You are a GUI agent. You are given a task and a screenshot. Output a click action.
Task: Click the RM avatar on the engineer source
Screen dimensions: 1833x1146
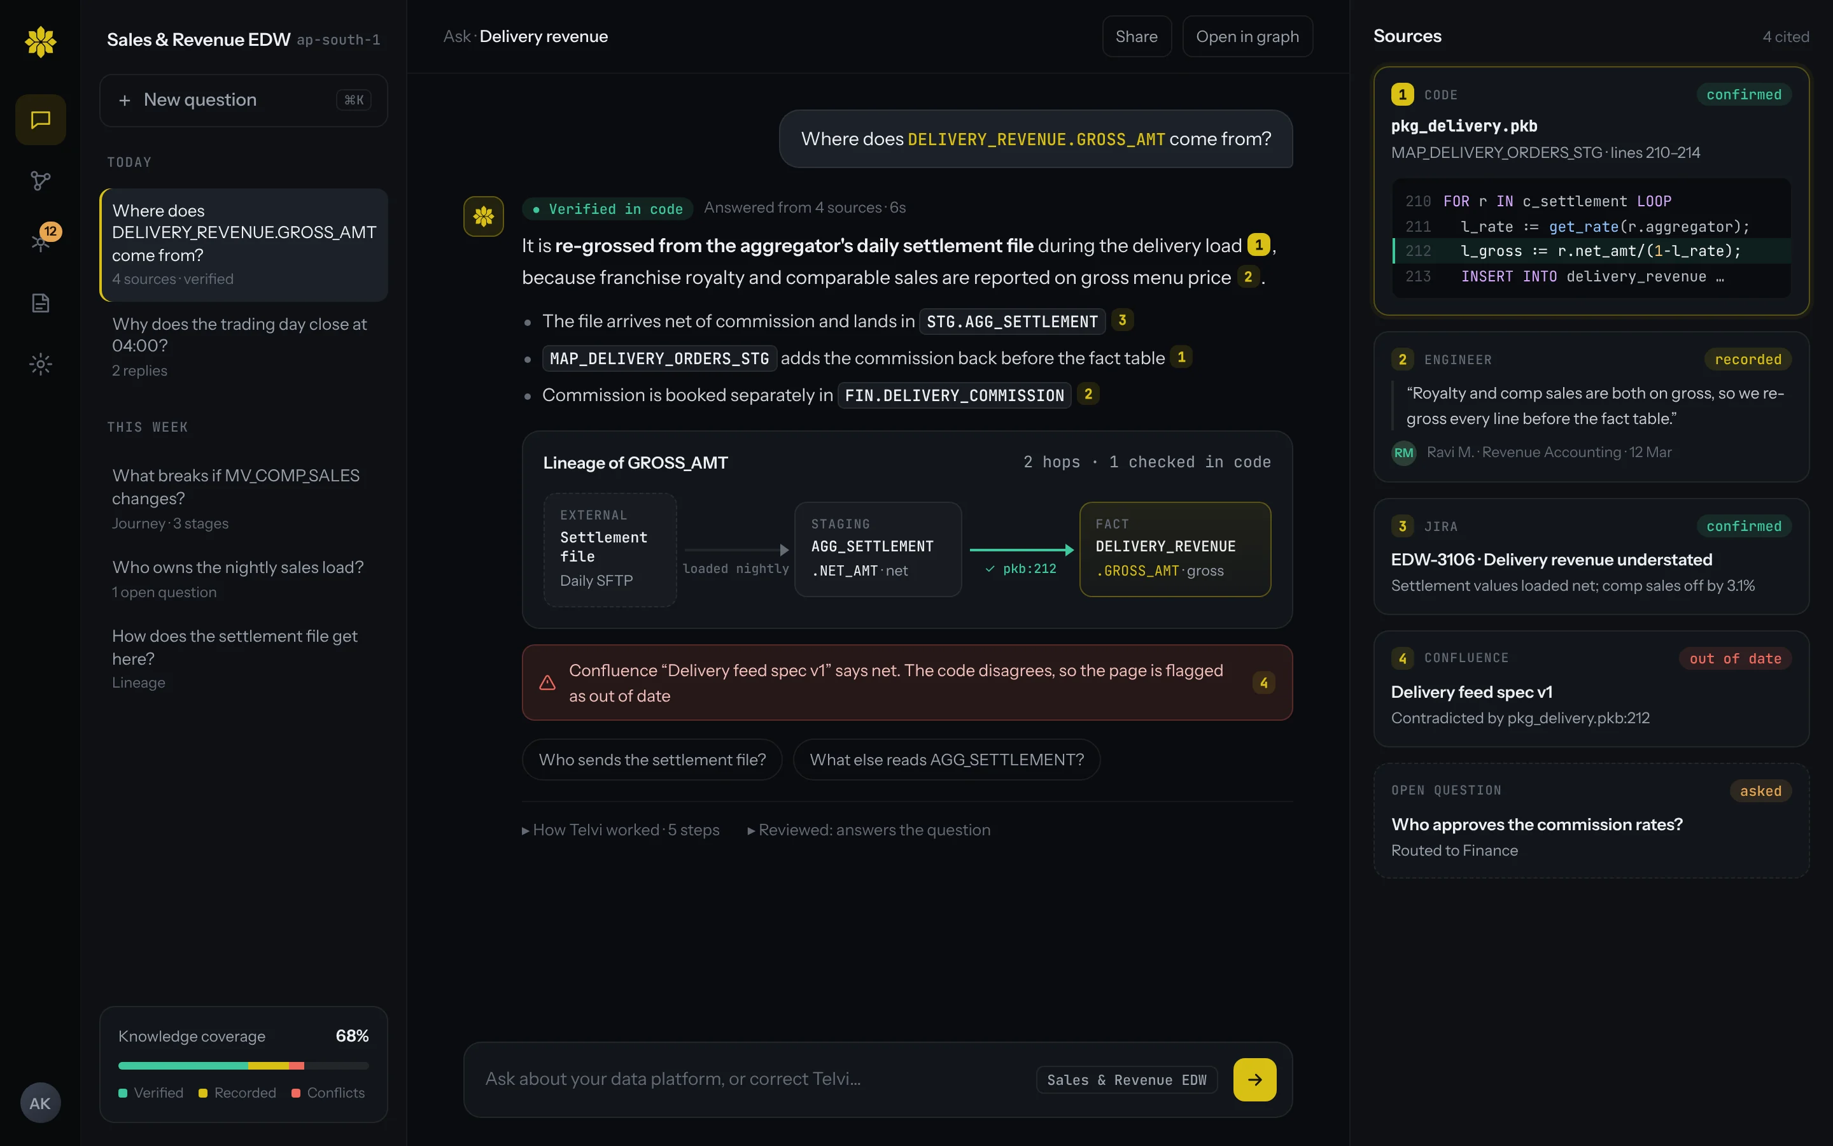coord(1403,453)
